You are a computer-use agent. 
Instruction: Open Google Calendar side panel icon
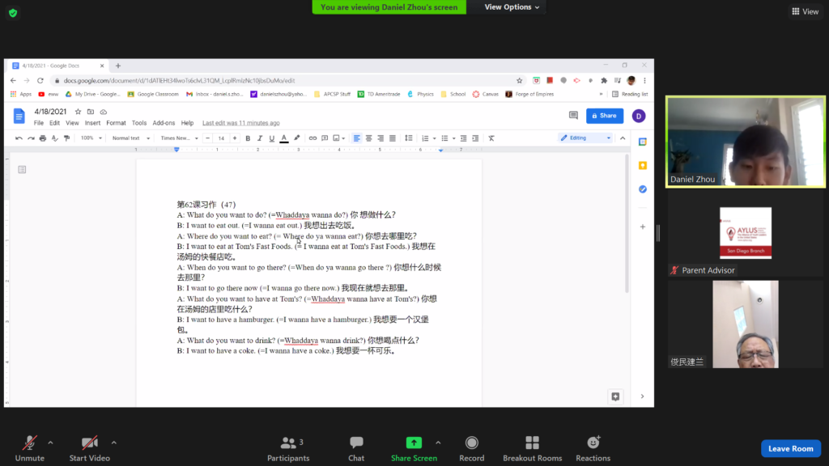click(x=642, y=142)
